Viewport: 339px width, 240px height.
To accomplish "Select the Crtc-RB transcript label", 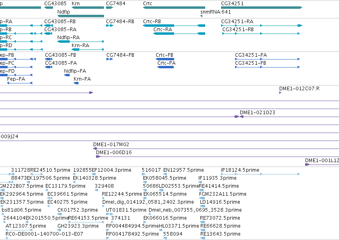I will tap(152, 22).
